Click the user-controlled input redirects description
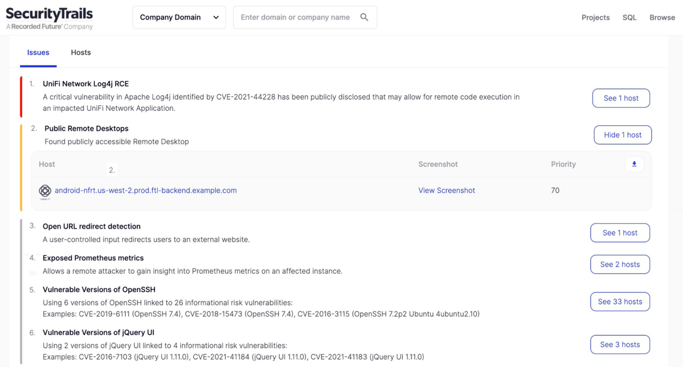Viewport: 683px width, 367px height. pyautogui.click(x=146, y=240)
